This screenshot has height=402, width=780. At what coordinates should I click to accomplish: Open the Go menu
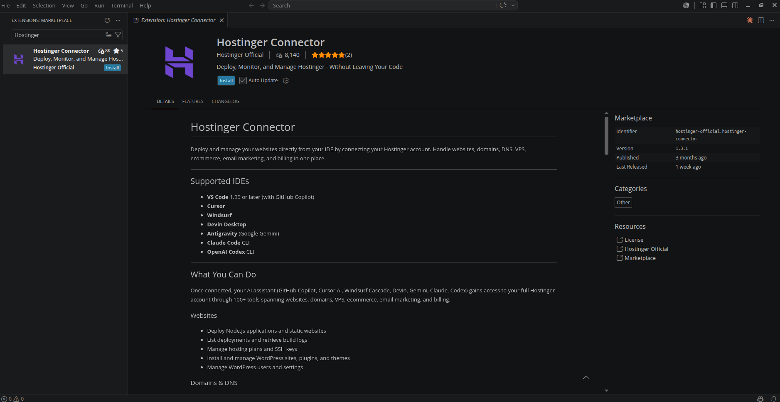pyautogui.click(x=84, y=5)
